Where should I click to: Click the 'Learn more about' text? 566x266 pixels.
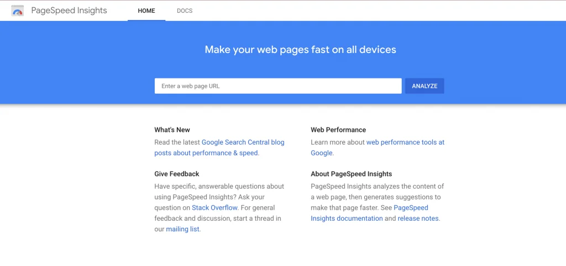coord(338,142)
